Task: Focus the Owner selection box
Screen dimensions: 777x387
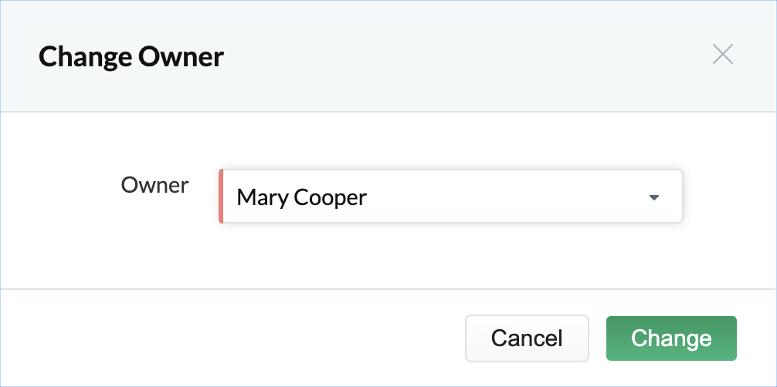Action: 451,197
